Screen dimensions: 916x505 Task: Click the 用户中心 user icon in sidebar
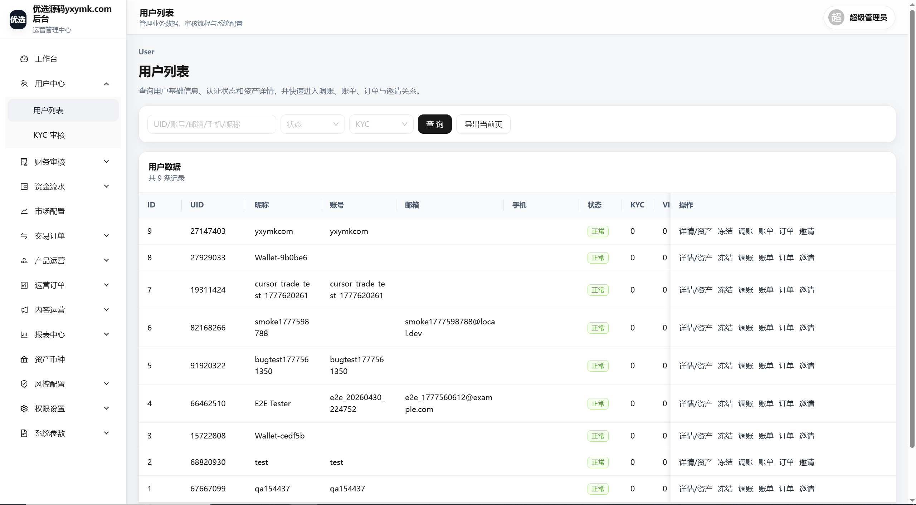coord(24,84)
